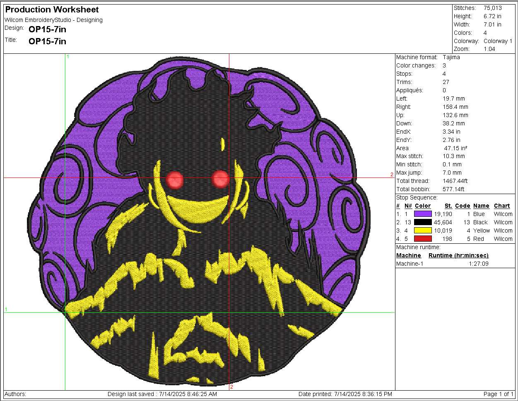Select the black swatch in Stop Sequence
The width and height of the screenshot is (518, 401).
click(423, 222)
